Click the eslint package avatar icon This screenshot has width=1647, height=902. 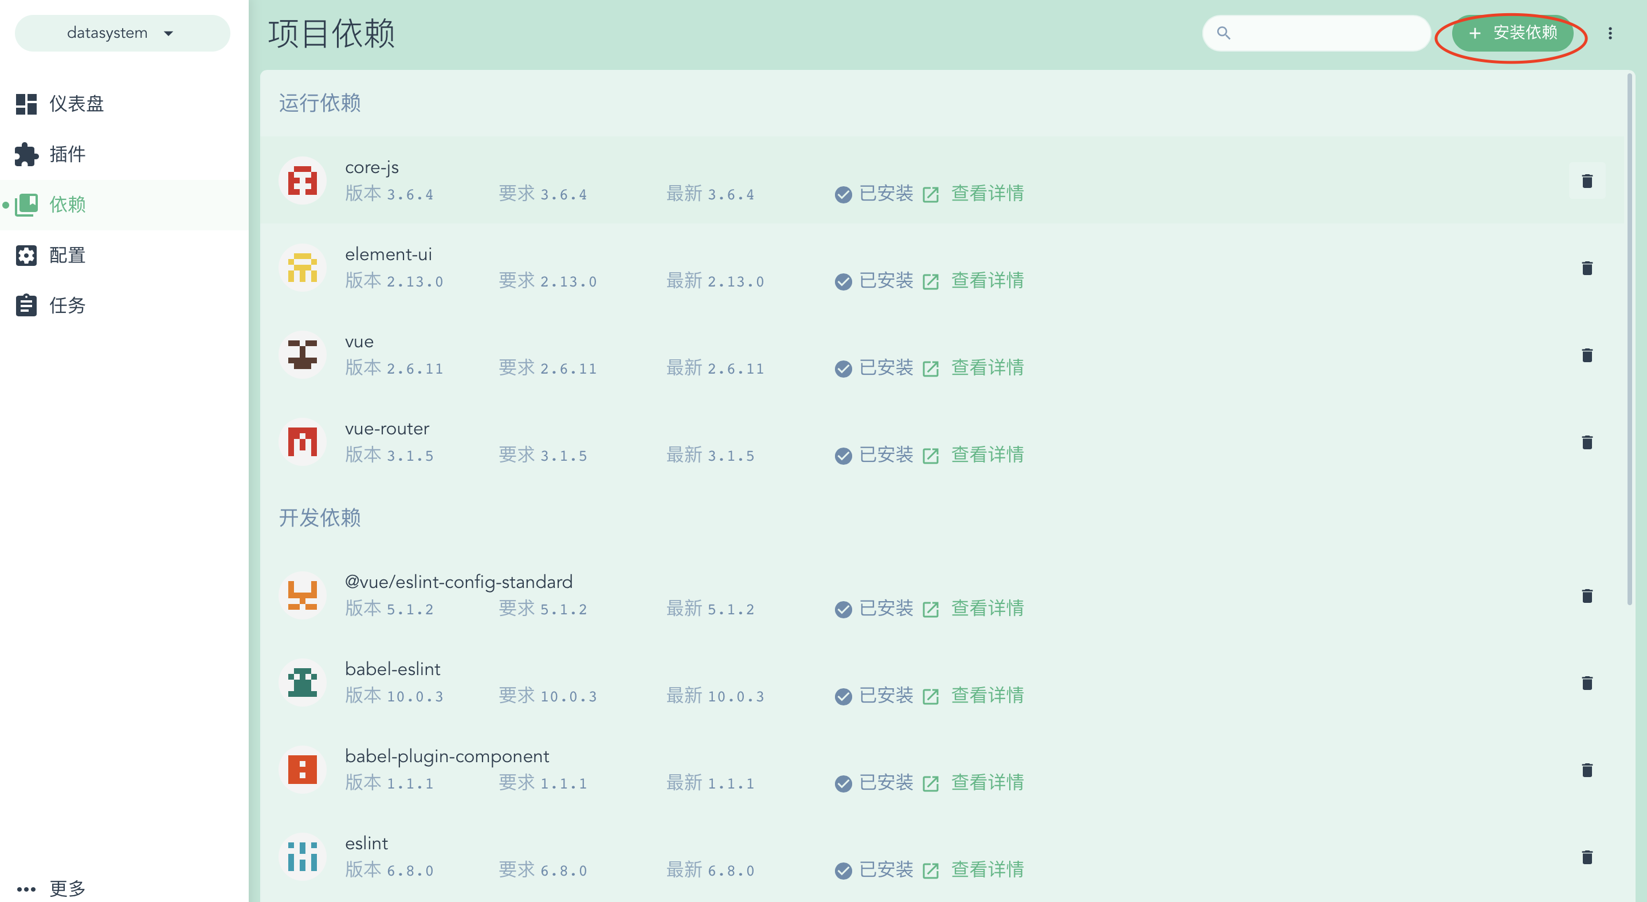303,857
